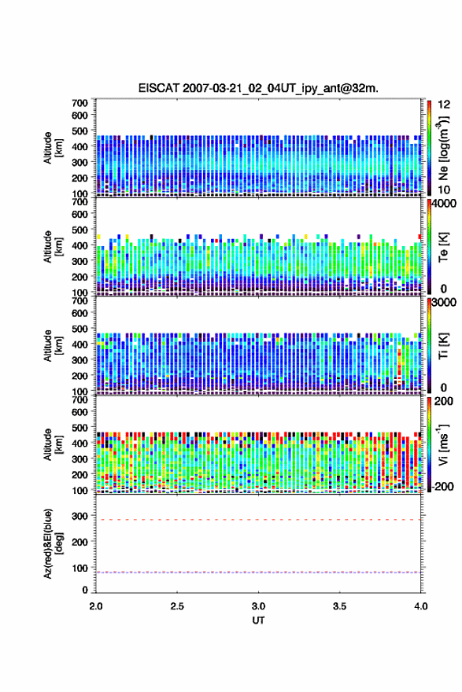This screenshot has width=462, height=692.
Task: Click the 3.0 tick label on UT axis
Action: [x=258, y=606]
